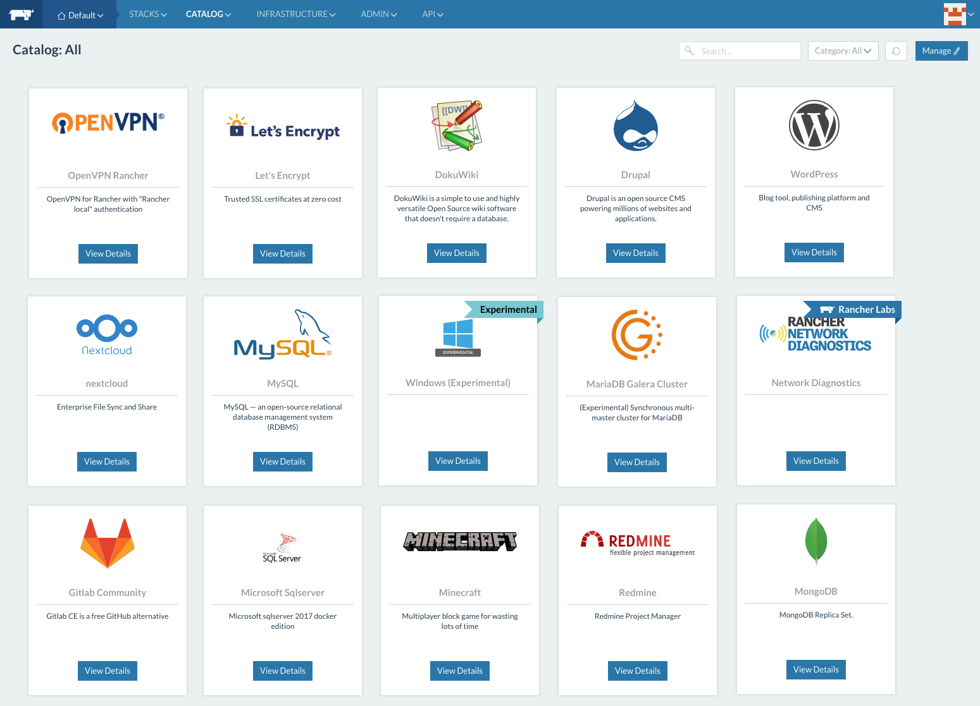Image resolution: width=980 pixels, height=706 pixels.
Task: View Details for nextcloud
Action: [107, 461]
